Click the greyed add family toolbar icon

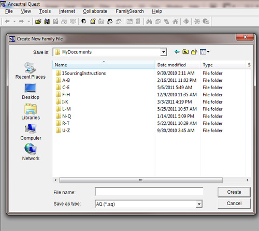[x=119, y=21]
